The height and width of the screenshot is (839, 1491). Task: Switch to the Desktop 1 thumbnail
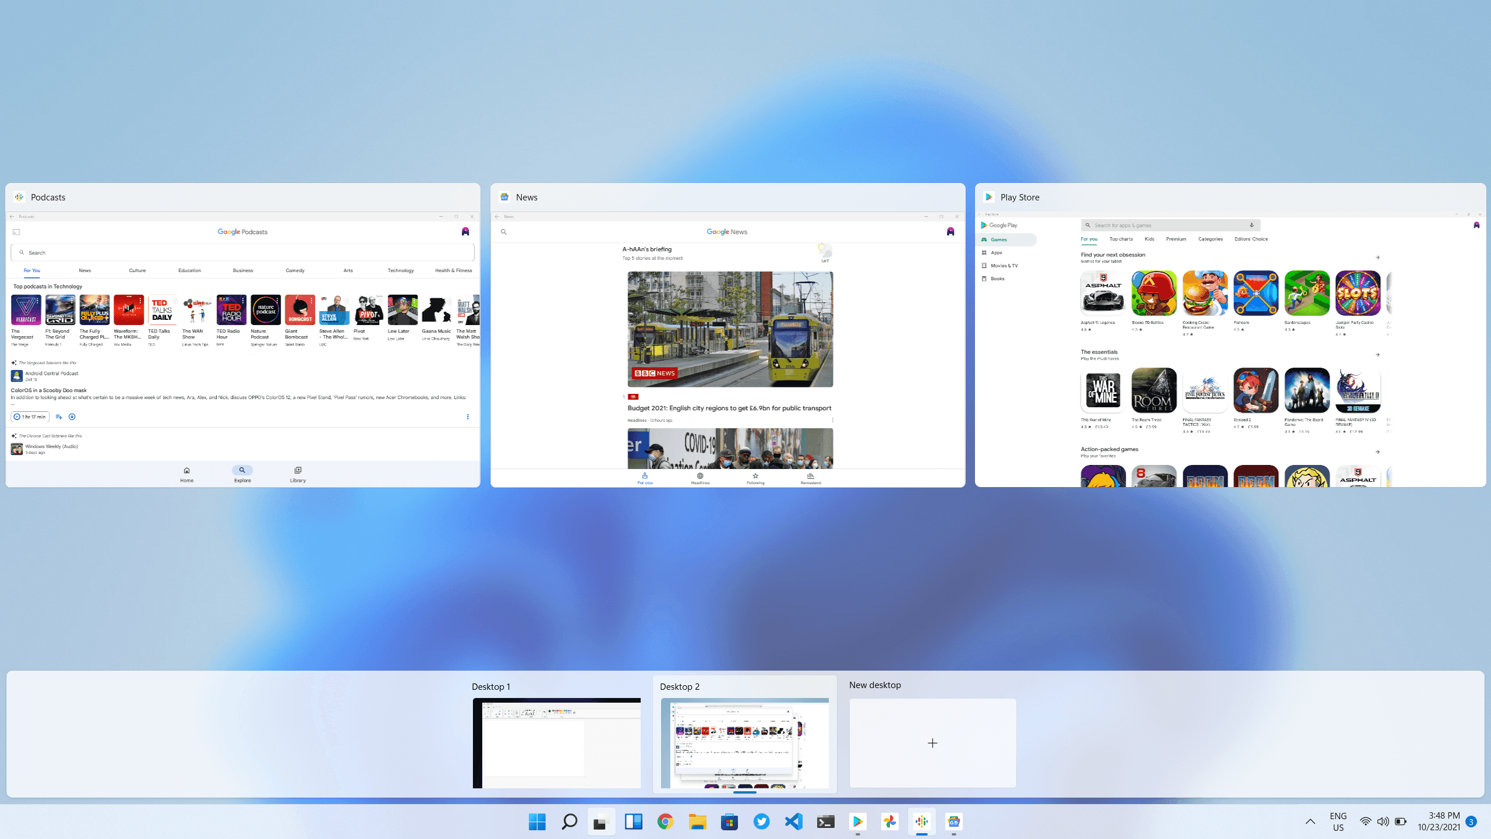[x=556, y=743]
